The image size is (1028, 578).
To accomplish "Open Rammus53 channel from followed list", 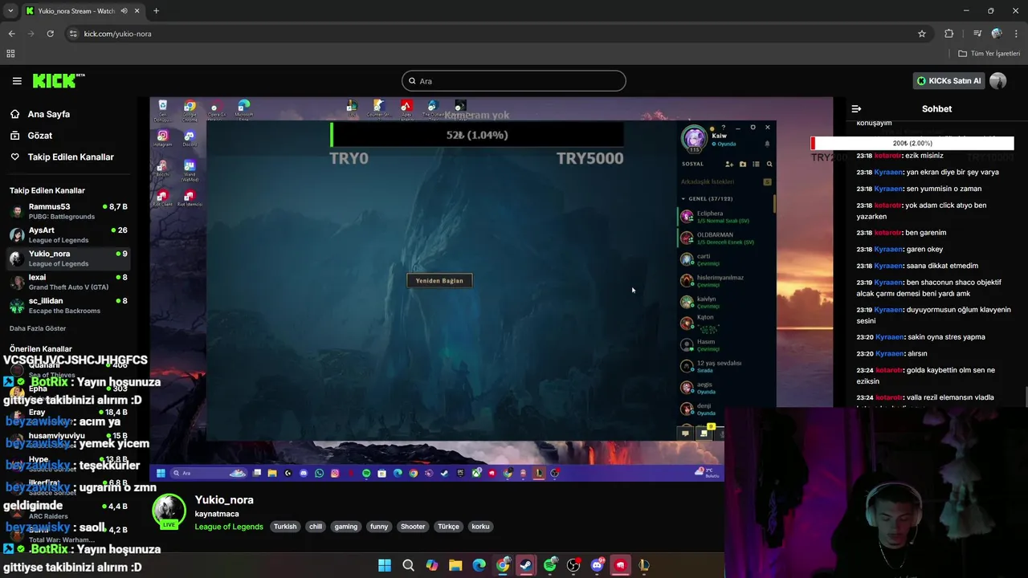I will 68,211.
